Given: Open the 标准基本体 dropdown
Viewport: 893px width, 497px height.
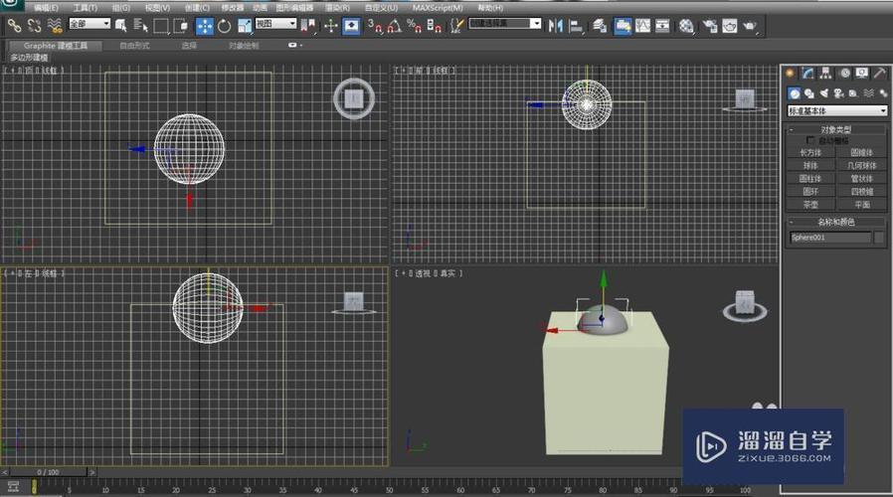Looking at the screenshot, I should pos(836,111).
